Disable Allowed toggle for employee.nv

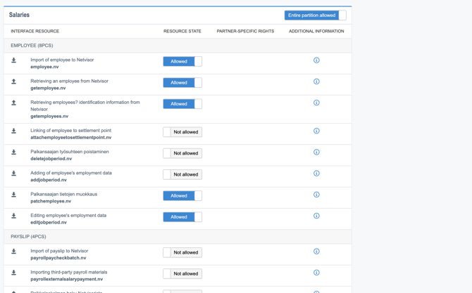(x=182, y=62)
